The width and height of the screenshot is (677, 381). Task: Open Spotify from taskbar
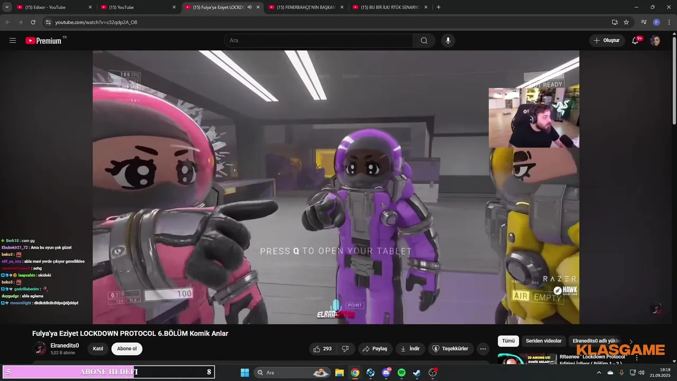401,373
